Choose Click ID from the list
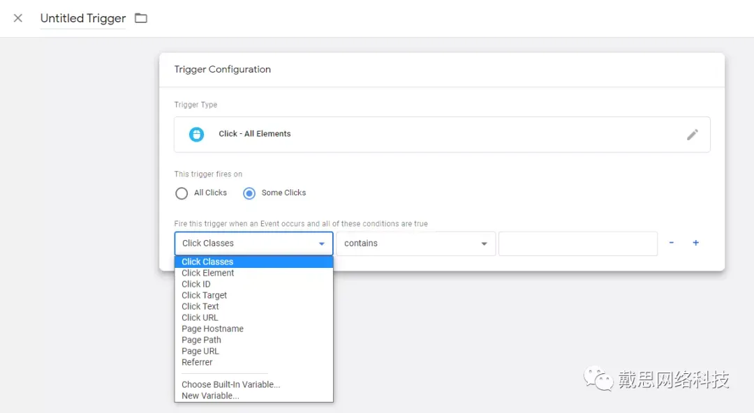The width and height of the screenshot is (754, 413). [x=195, y=284]
